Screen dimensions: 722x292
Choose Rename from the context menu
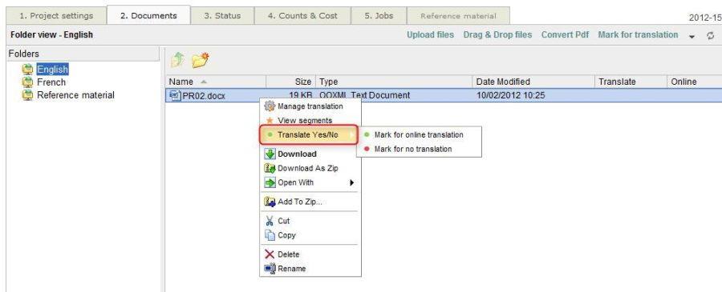[x=291, y=269]
